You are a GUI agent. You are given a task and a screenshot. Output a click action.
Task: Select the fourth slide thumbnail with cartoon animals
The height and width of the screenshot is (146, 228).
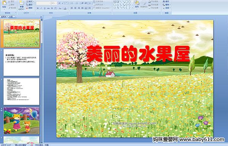click(22, 121)
